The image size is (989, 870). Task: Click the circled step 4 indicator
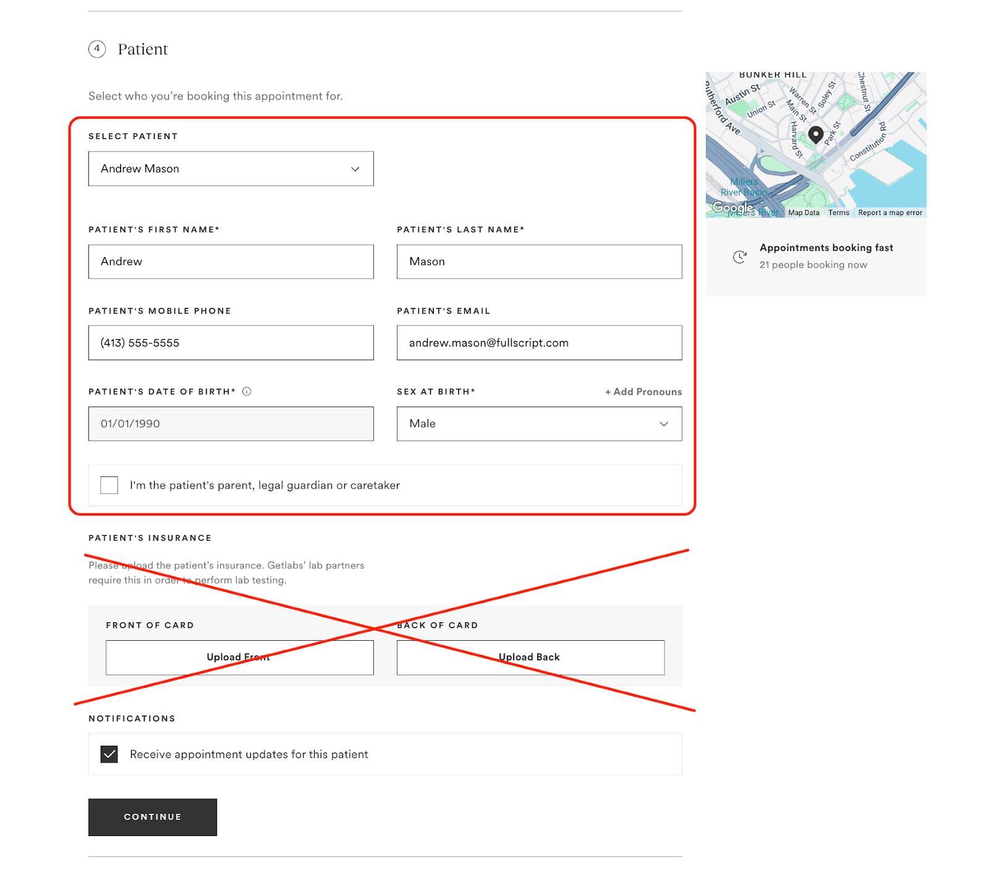pyautogui.click(x=96, y=49)
